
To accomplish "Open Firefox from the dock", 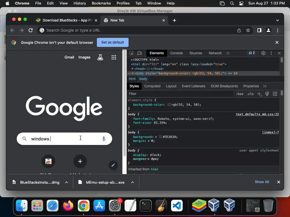I will (x=68, y=206).
